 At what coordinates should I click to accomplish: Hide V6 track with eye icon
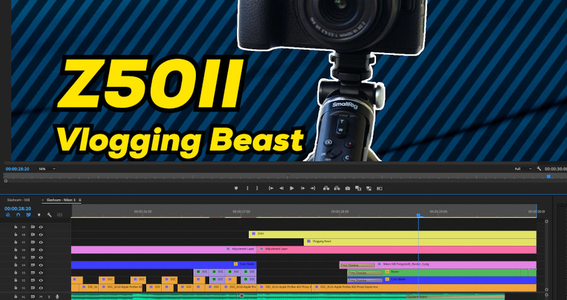tap(41, 250)
